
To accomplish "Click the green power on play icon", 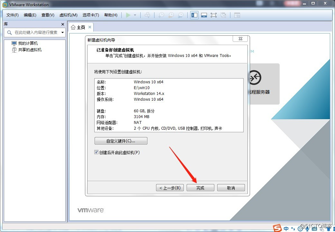I will click(x=128, y=15).
